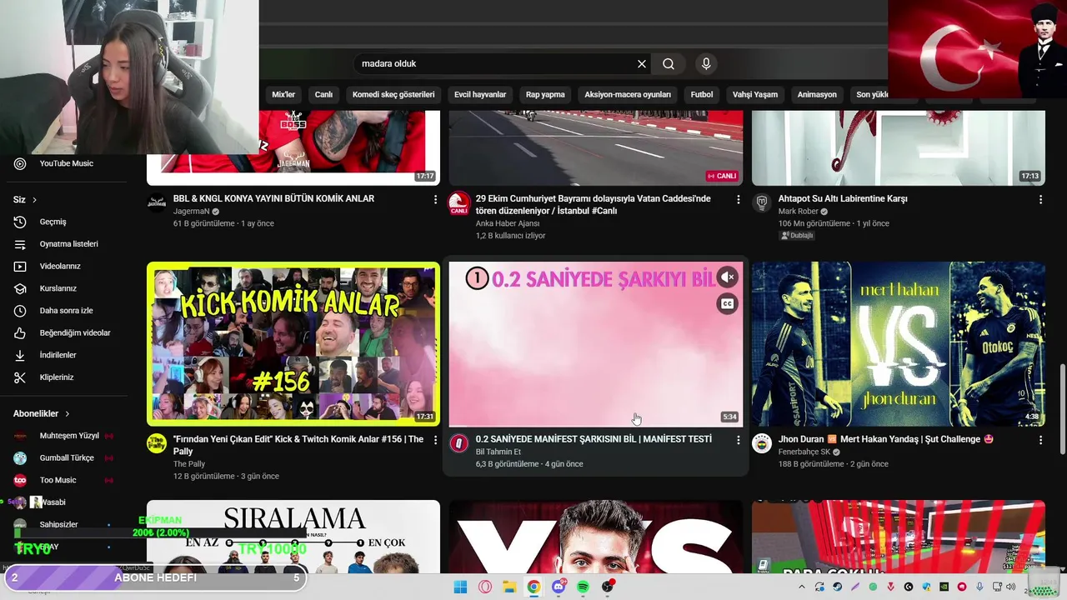Clear the search box text with X
1067x600 pixels.
coord(642,64)
